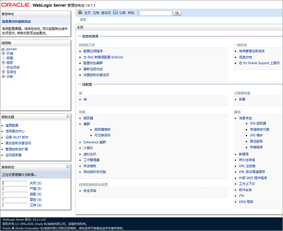The image size is (283, 231).
Task: Open 记录 WLST 脚本 help topic
Action: point(17,137)
